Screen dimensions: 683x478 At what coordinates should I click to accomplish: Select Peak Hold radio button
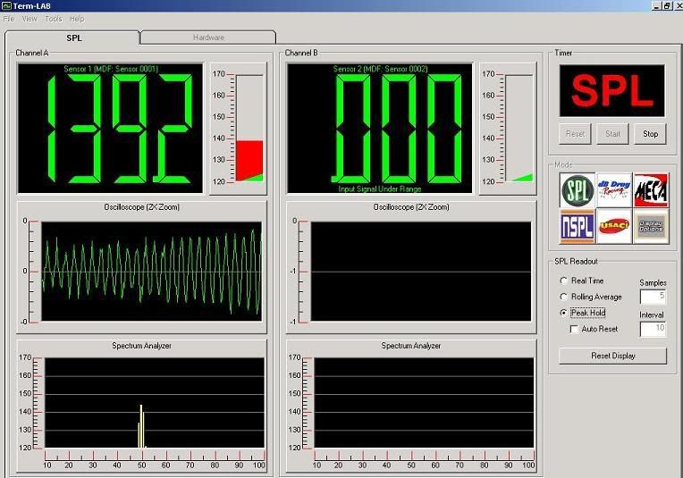[563, 313]
